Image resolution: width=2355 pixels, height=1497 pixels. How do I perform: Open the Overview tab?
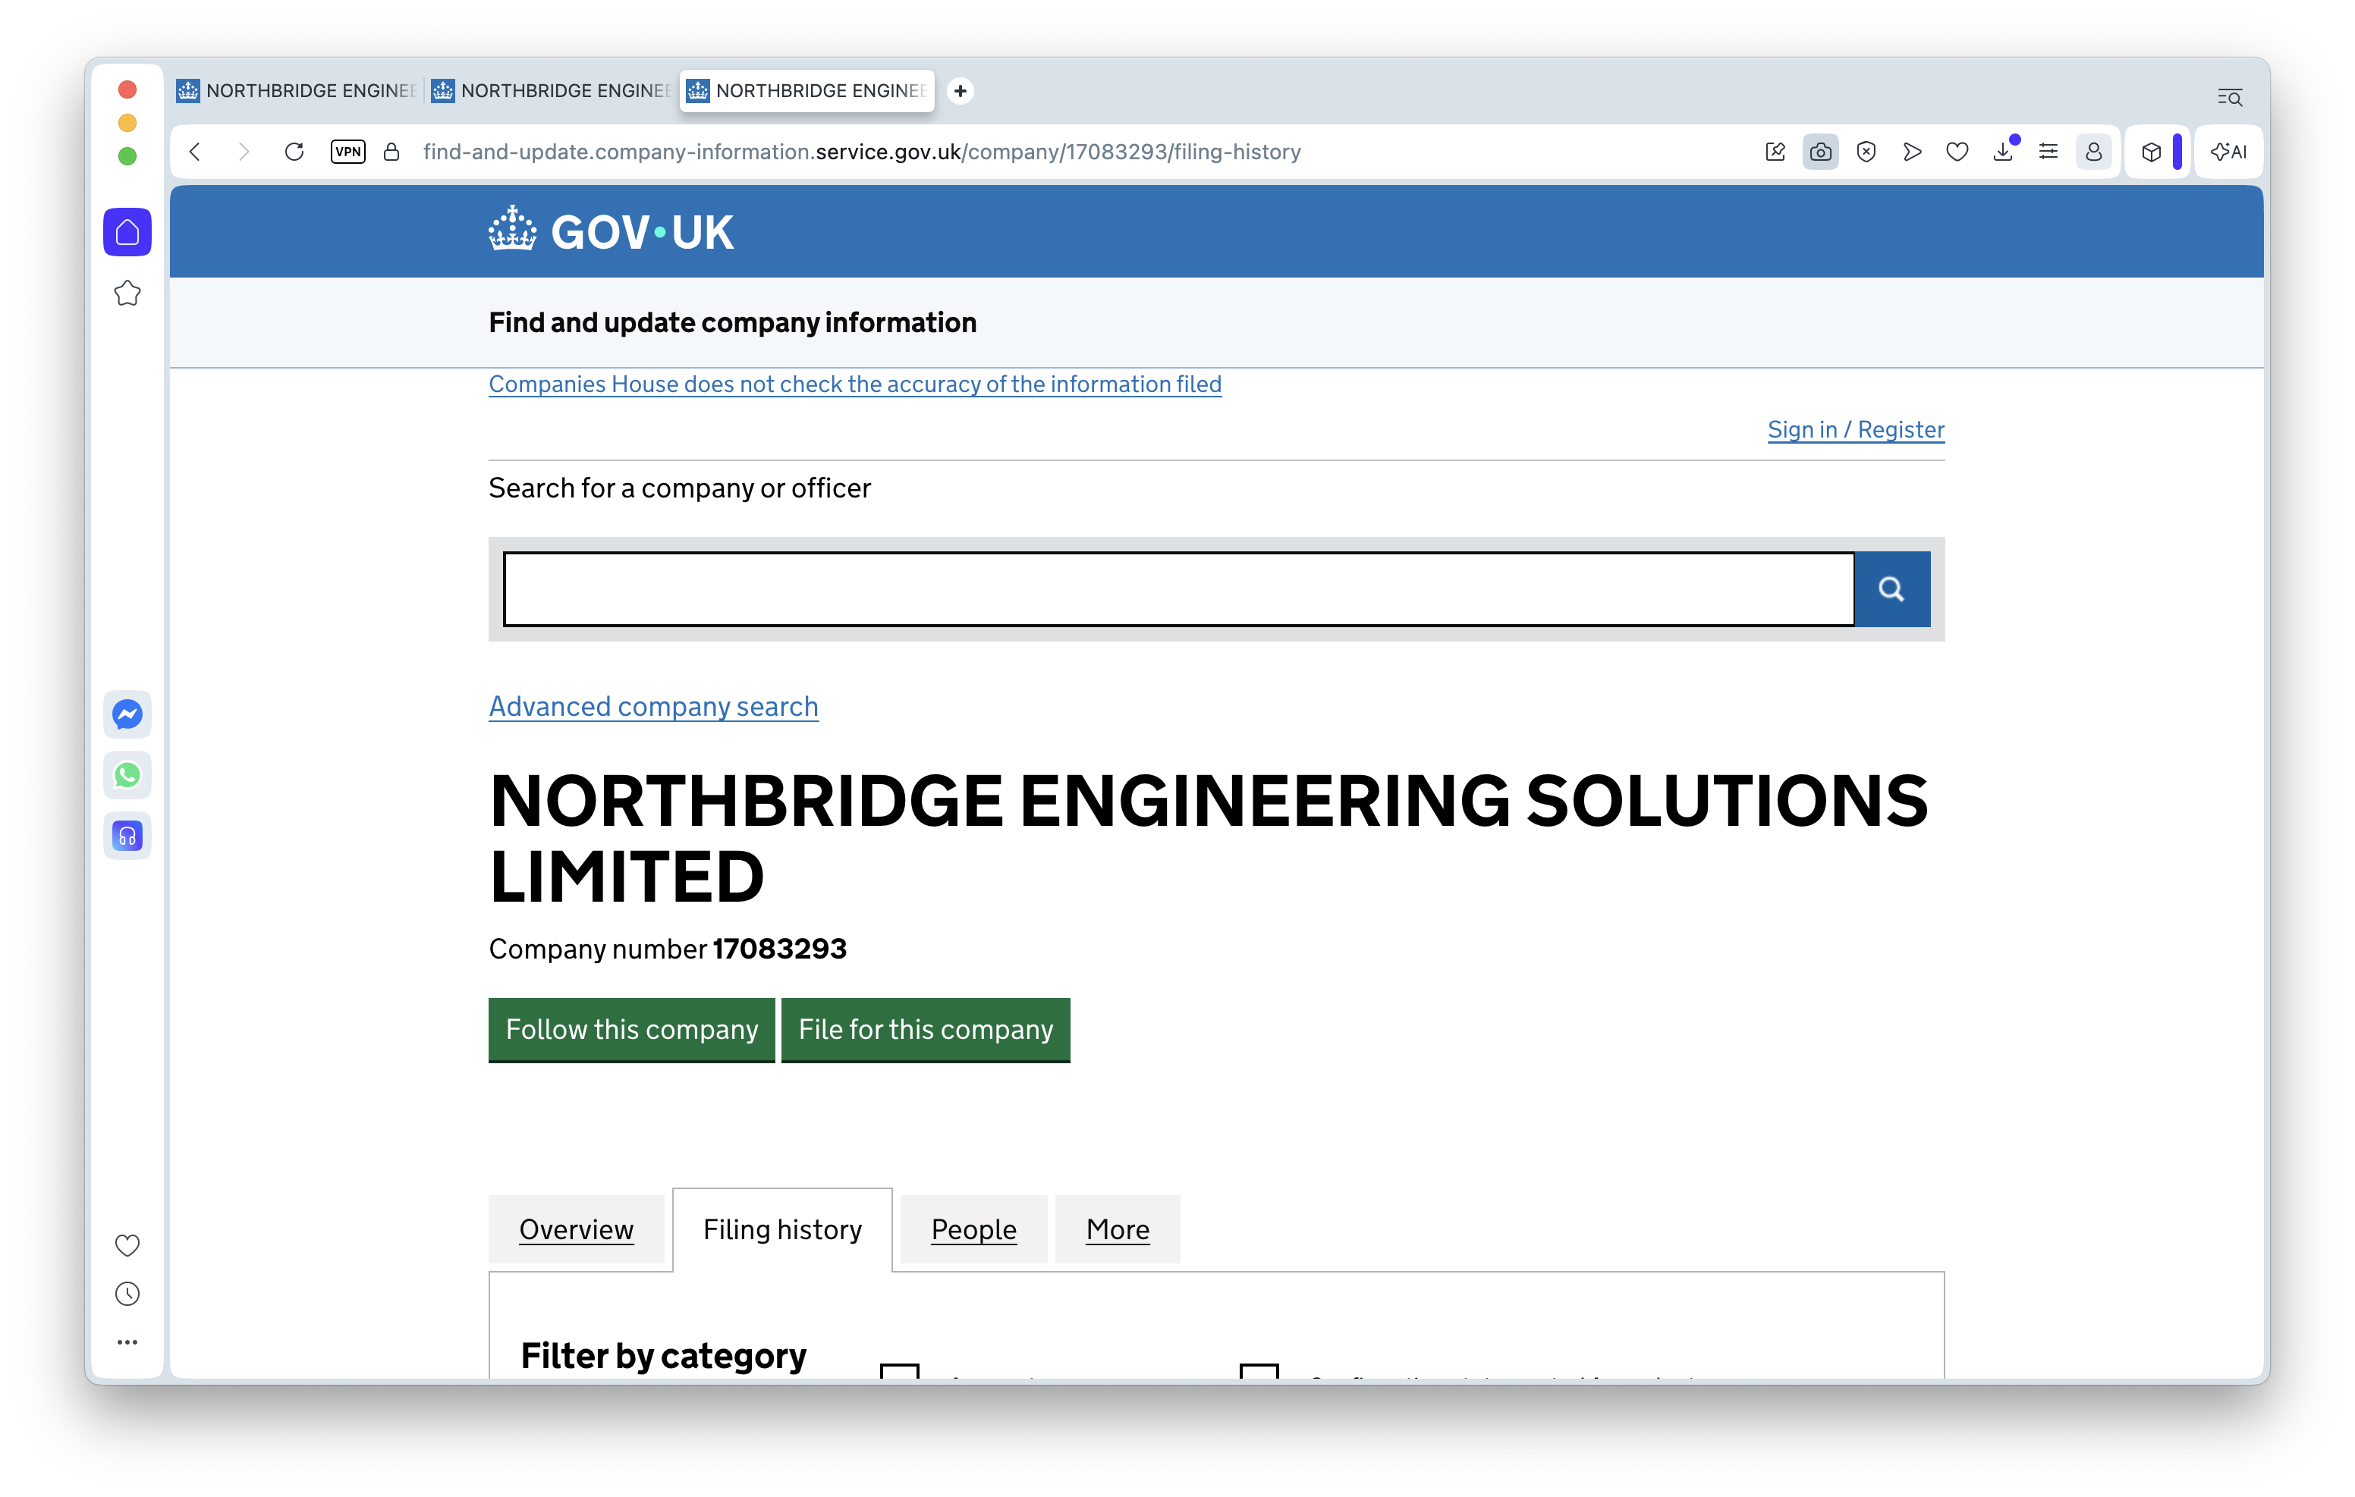576,1229
